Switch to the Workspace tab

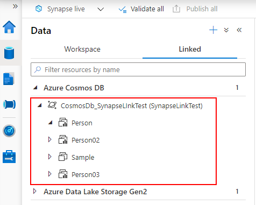[x=82, y=50]
